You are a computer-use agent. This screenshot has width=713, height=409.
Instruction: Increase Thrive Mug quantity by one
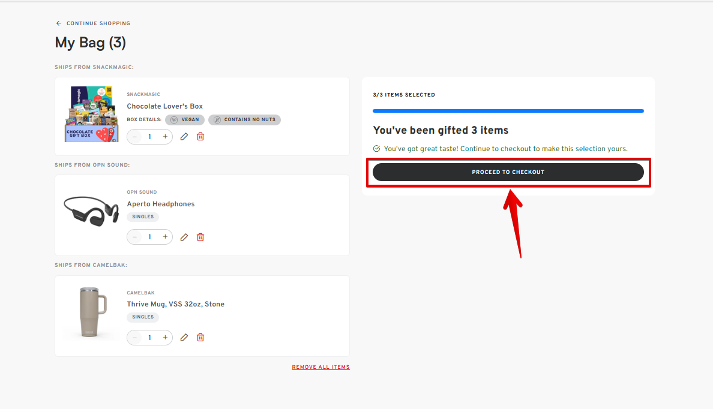[165, 338]
